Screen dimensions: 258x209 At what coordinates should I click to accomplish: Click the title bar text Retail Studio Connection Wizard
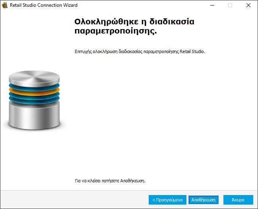(x=44, y=5)
